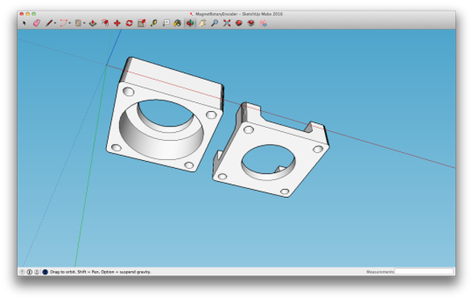Image resolution: width=473 pixels, height=300 pixels.
Task: Open the Shapes tool dropdown arrow
Action: 84,23
